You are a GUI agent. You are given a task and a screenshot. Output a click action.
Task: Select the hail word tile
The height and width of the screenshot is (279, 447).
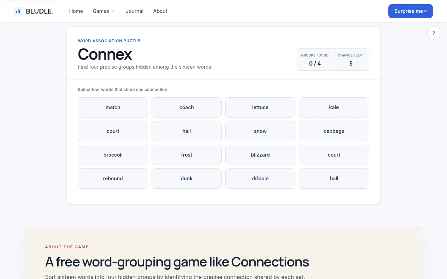186,131
